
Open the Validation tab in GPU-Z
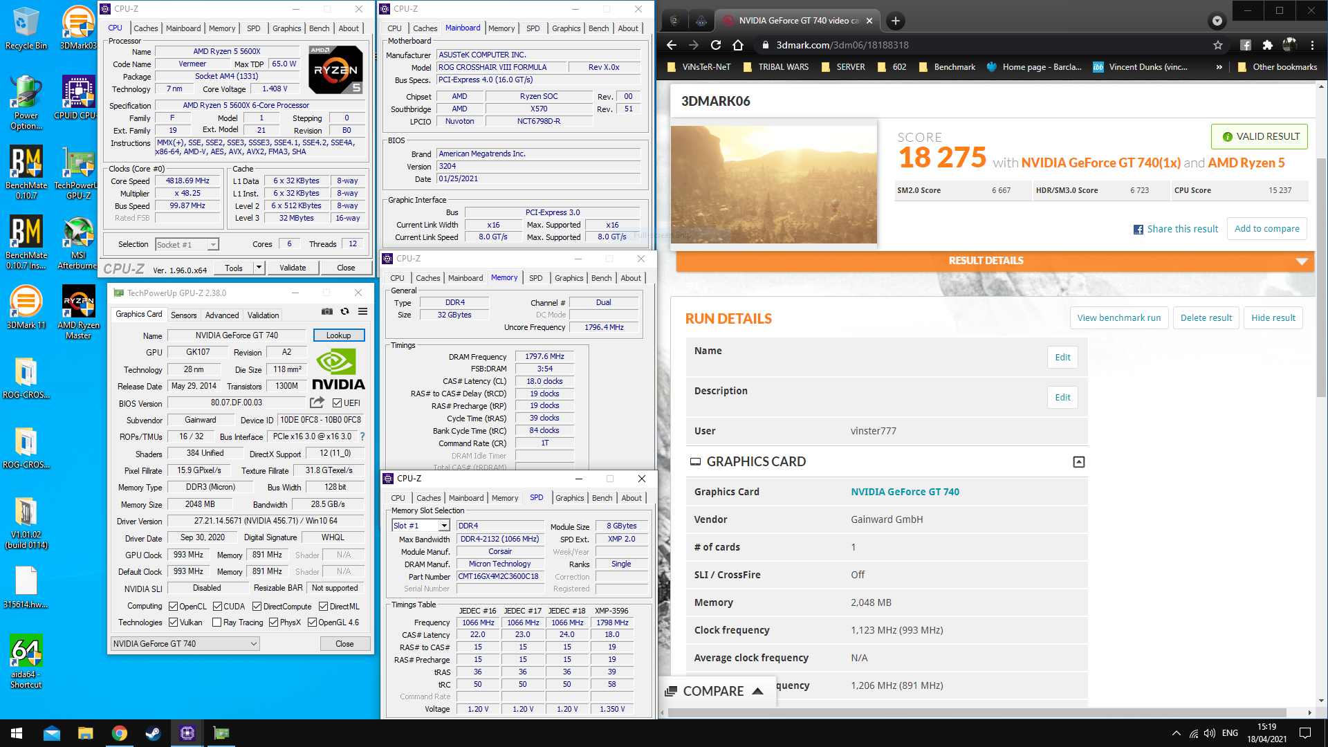point(264,315)
